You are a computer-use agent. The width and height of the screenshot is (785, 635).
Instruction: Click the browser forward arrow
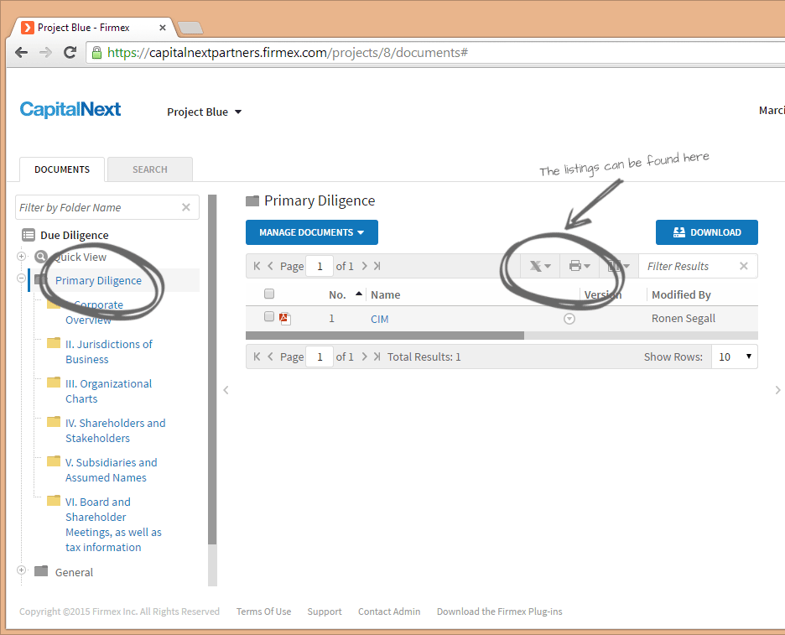pyautogui.click(x=45, y=52)
